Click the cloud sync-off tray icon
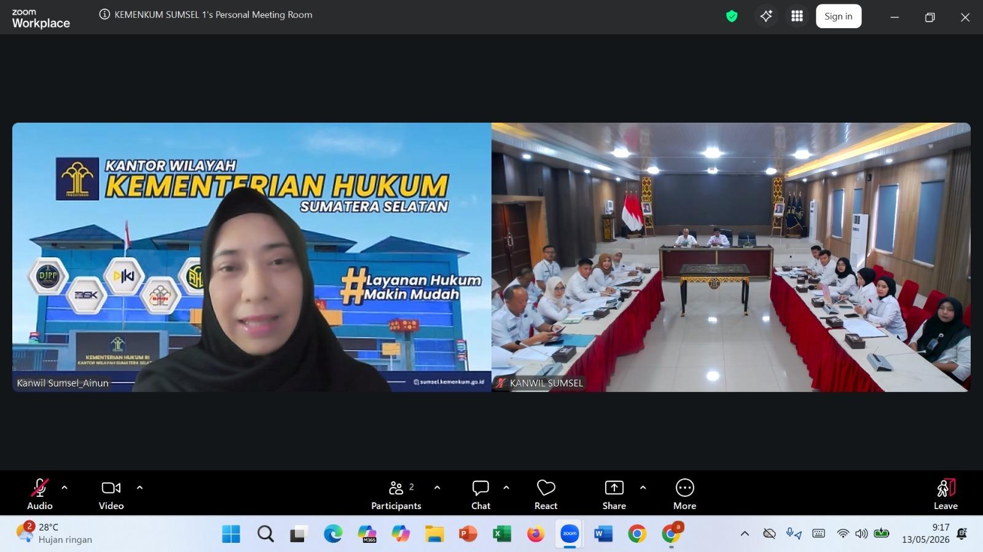 pyautogui.click(x=769, y=534)
